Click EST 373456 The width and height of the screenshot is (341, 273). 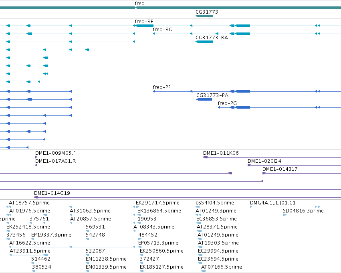16,235
